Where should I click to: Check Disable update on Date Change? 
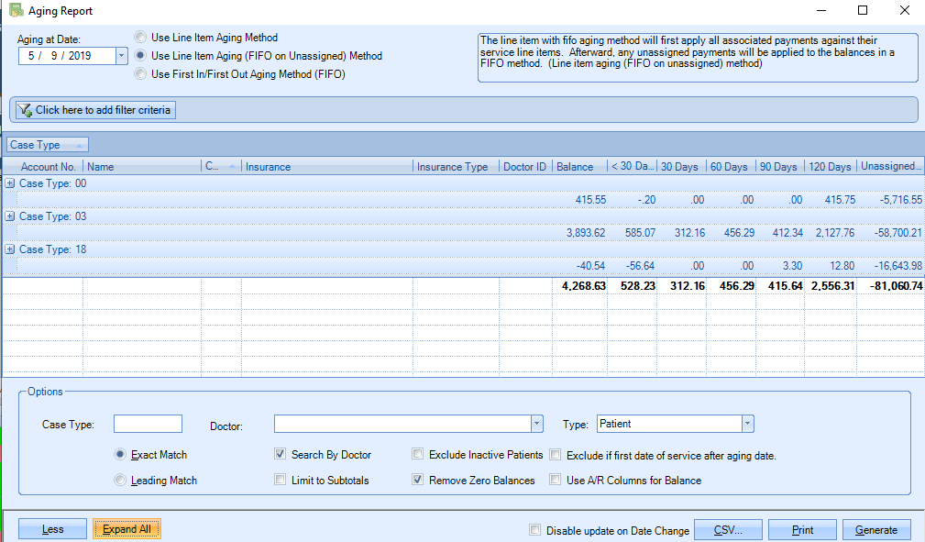tap(534, 530)
